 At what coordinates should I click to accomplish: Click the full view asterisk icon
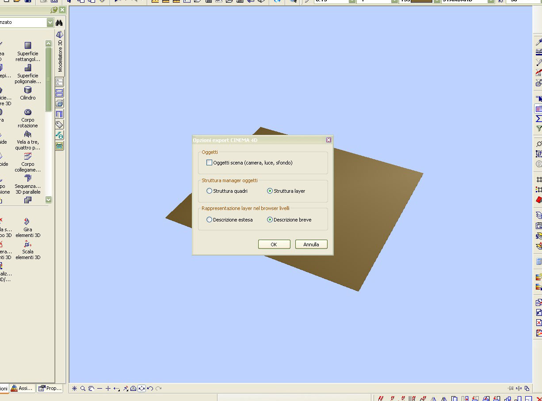point(74,389)
